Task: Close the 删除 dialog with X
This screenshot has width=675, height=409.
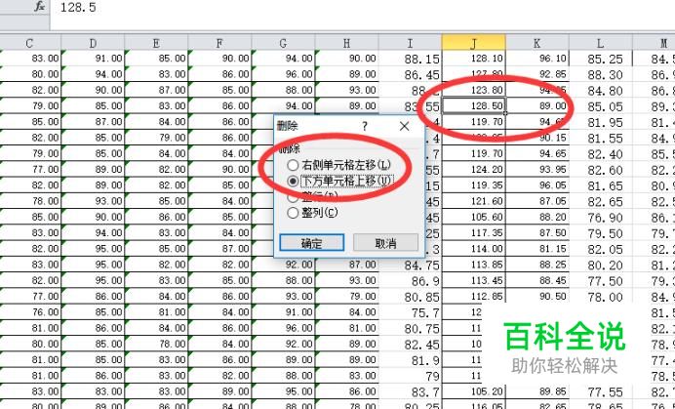Action: pyautogui.click(x=404, y=126)
